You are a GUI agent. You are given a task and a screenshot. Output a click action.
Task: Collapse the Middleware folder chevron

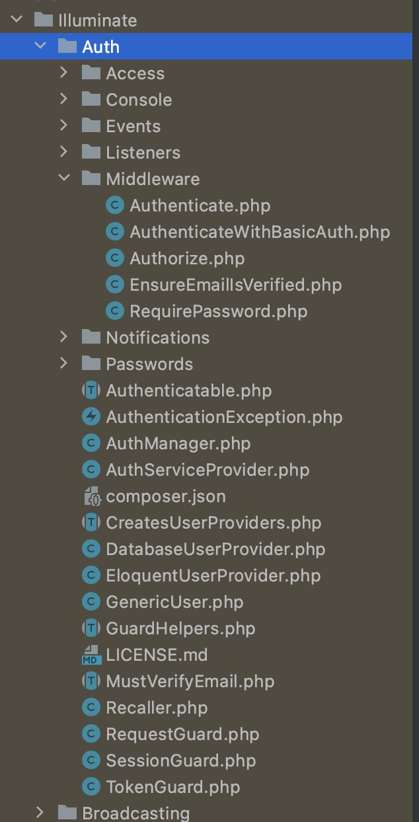(x=64, y=178)
